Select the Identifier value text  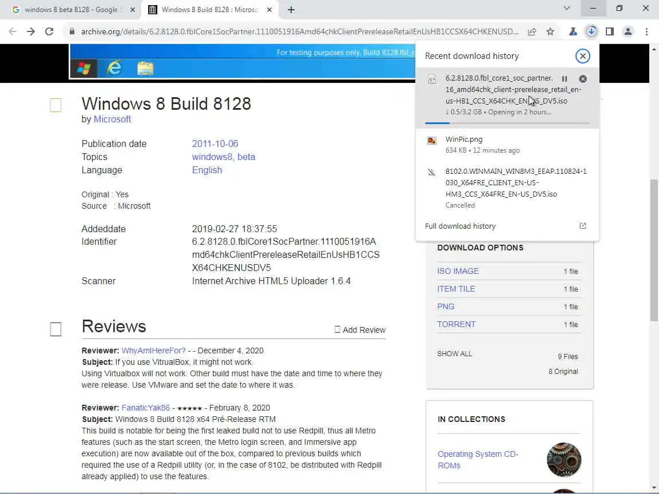pyautogui.click(x=286, y=254)
